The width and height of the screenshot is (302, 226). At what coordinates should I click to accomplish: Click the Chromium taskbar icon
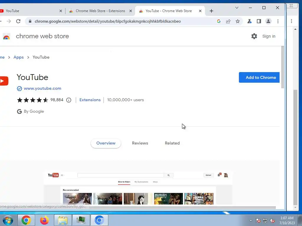tap(99, 220)
